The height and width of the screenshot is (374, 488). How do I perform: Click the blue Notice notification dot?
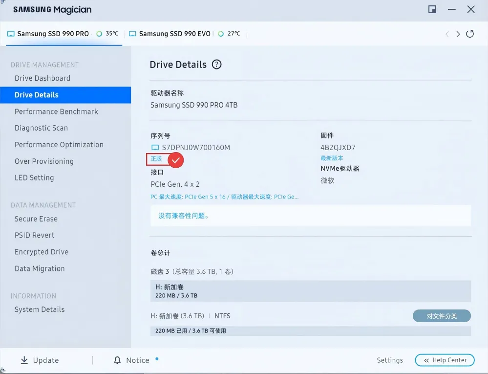point(157,359)
